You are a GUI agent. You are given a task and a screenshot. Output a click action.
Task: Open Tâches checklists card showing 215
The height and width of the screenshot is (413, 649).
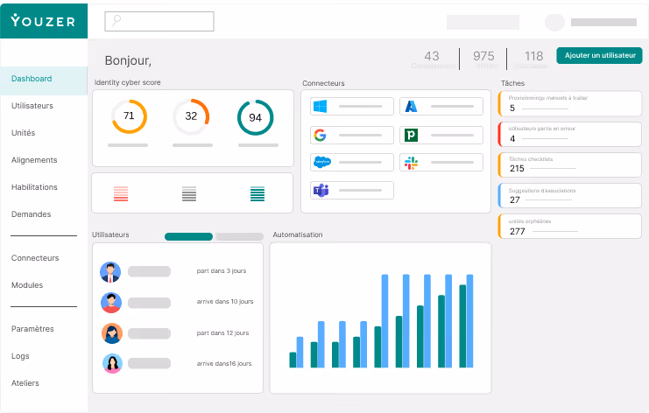point(569,164)
